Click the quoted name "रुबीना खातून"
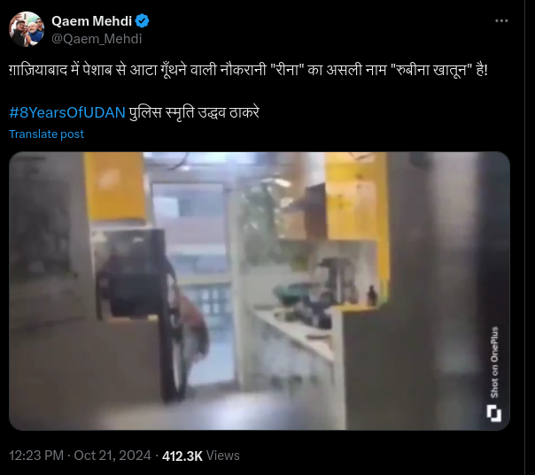Viewport: 535px width, 475px height. point(431,70)
